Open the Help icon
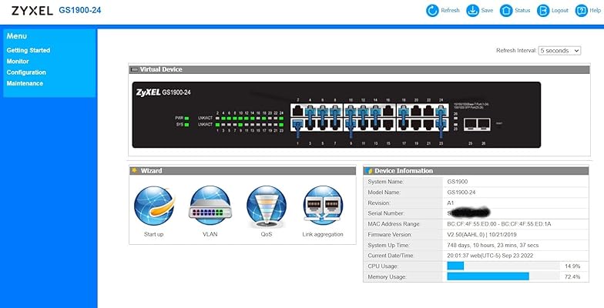Viewport: 604px width, 308px height. [x=582, y=11]
